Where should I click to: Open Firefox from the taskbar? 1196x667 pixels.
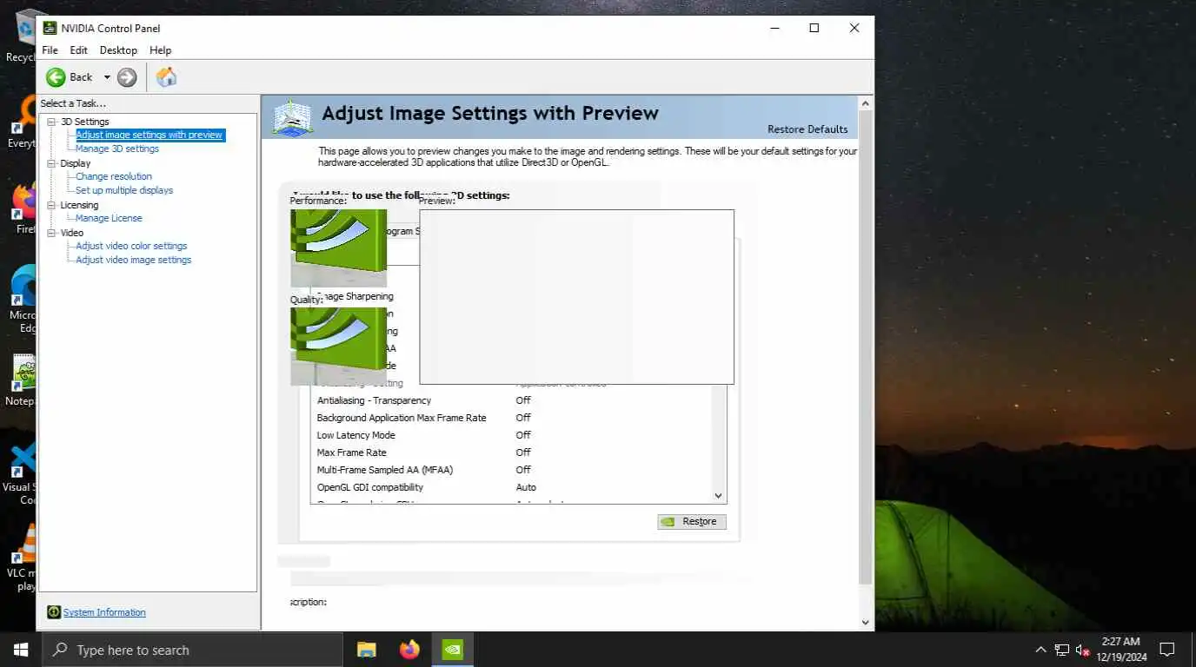pyautogui.click(x=409, y=650)
